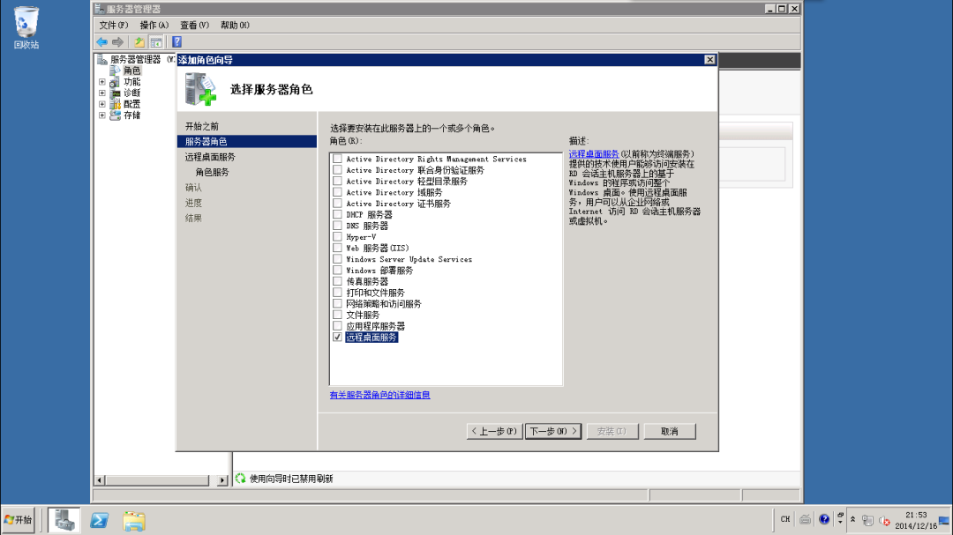The height and width of the screenshot is (535, 953).
Task: Open the 远程桌面服务 description link
Action: click(x=594, y=154)
